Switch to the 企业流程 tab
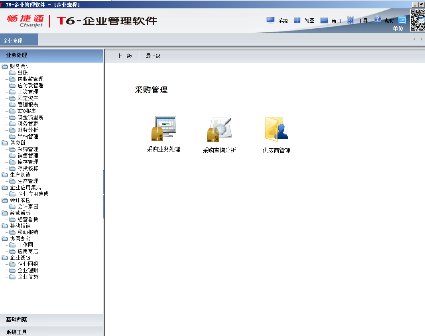The width and height of the screenshot is (425, 336). coord(19,40)
